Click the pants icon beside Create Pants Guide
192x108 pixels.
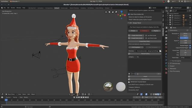coord(129,38)
